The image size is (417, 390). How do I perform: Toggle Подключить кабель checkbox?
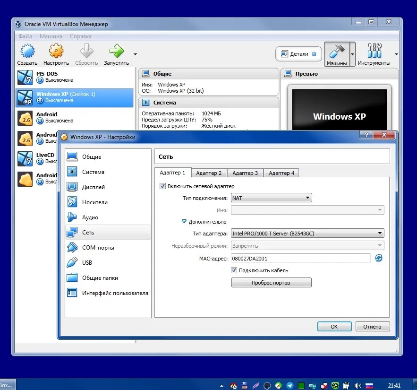point(234,270)
